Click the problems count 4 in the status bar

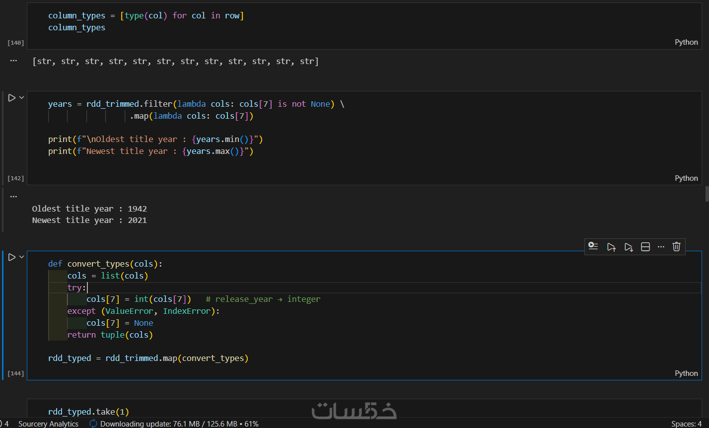click(6, 424)
